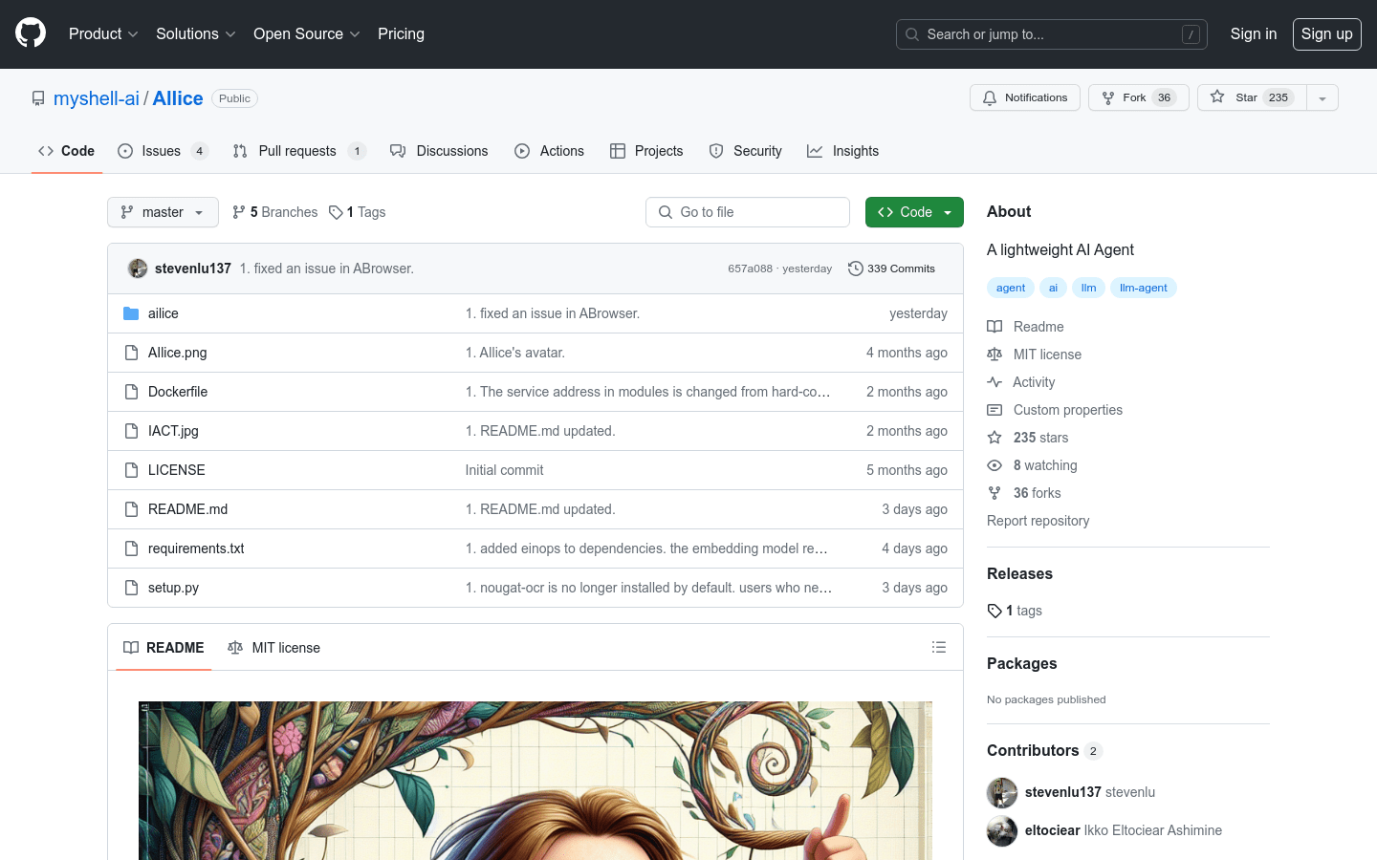The image size is (1377, 860).
Task: Click the Go to file search field
Action: (x=747, y=211)
